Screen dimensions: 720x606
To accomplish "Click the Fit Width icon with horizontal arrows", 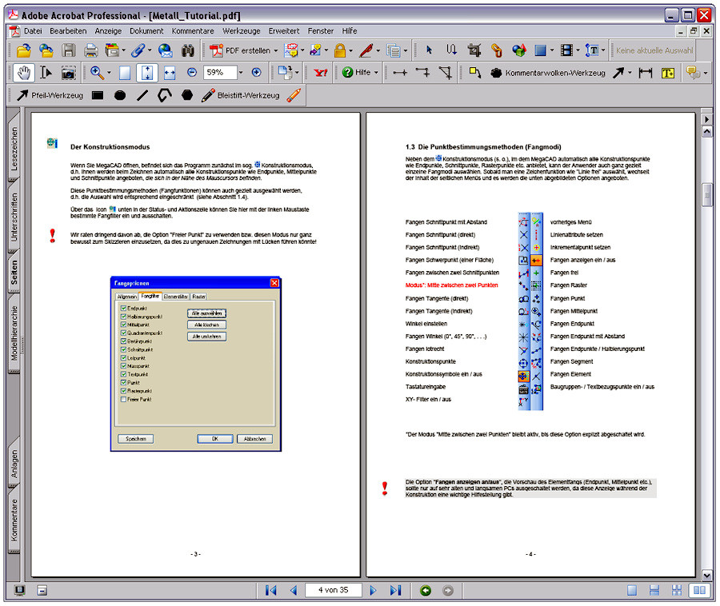I will [170, 73].
